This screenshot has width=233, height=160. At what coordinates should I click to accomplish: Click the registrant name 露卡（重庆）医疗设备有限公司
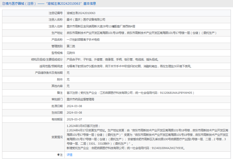pos(86,20)
